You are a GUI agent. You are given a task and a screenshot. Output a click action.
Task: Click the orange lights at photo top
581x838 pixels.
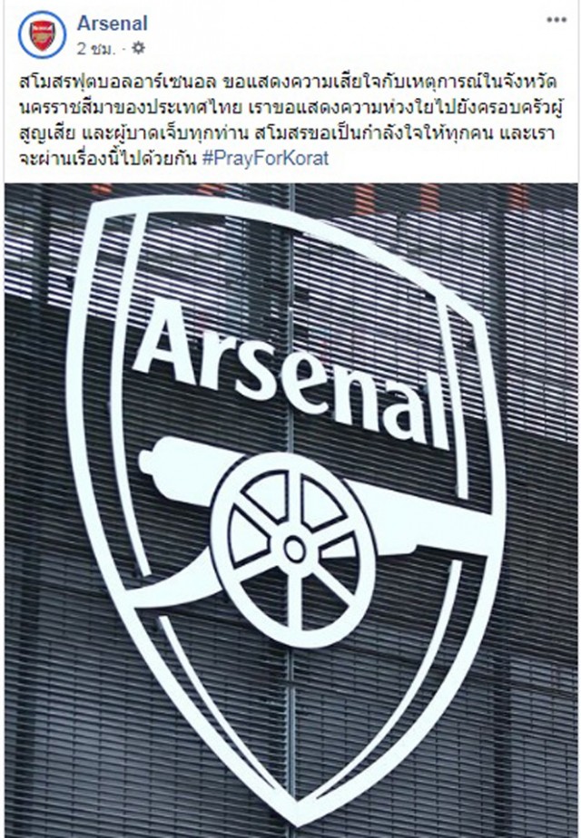click(x=310, y=196)
